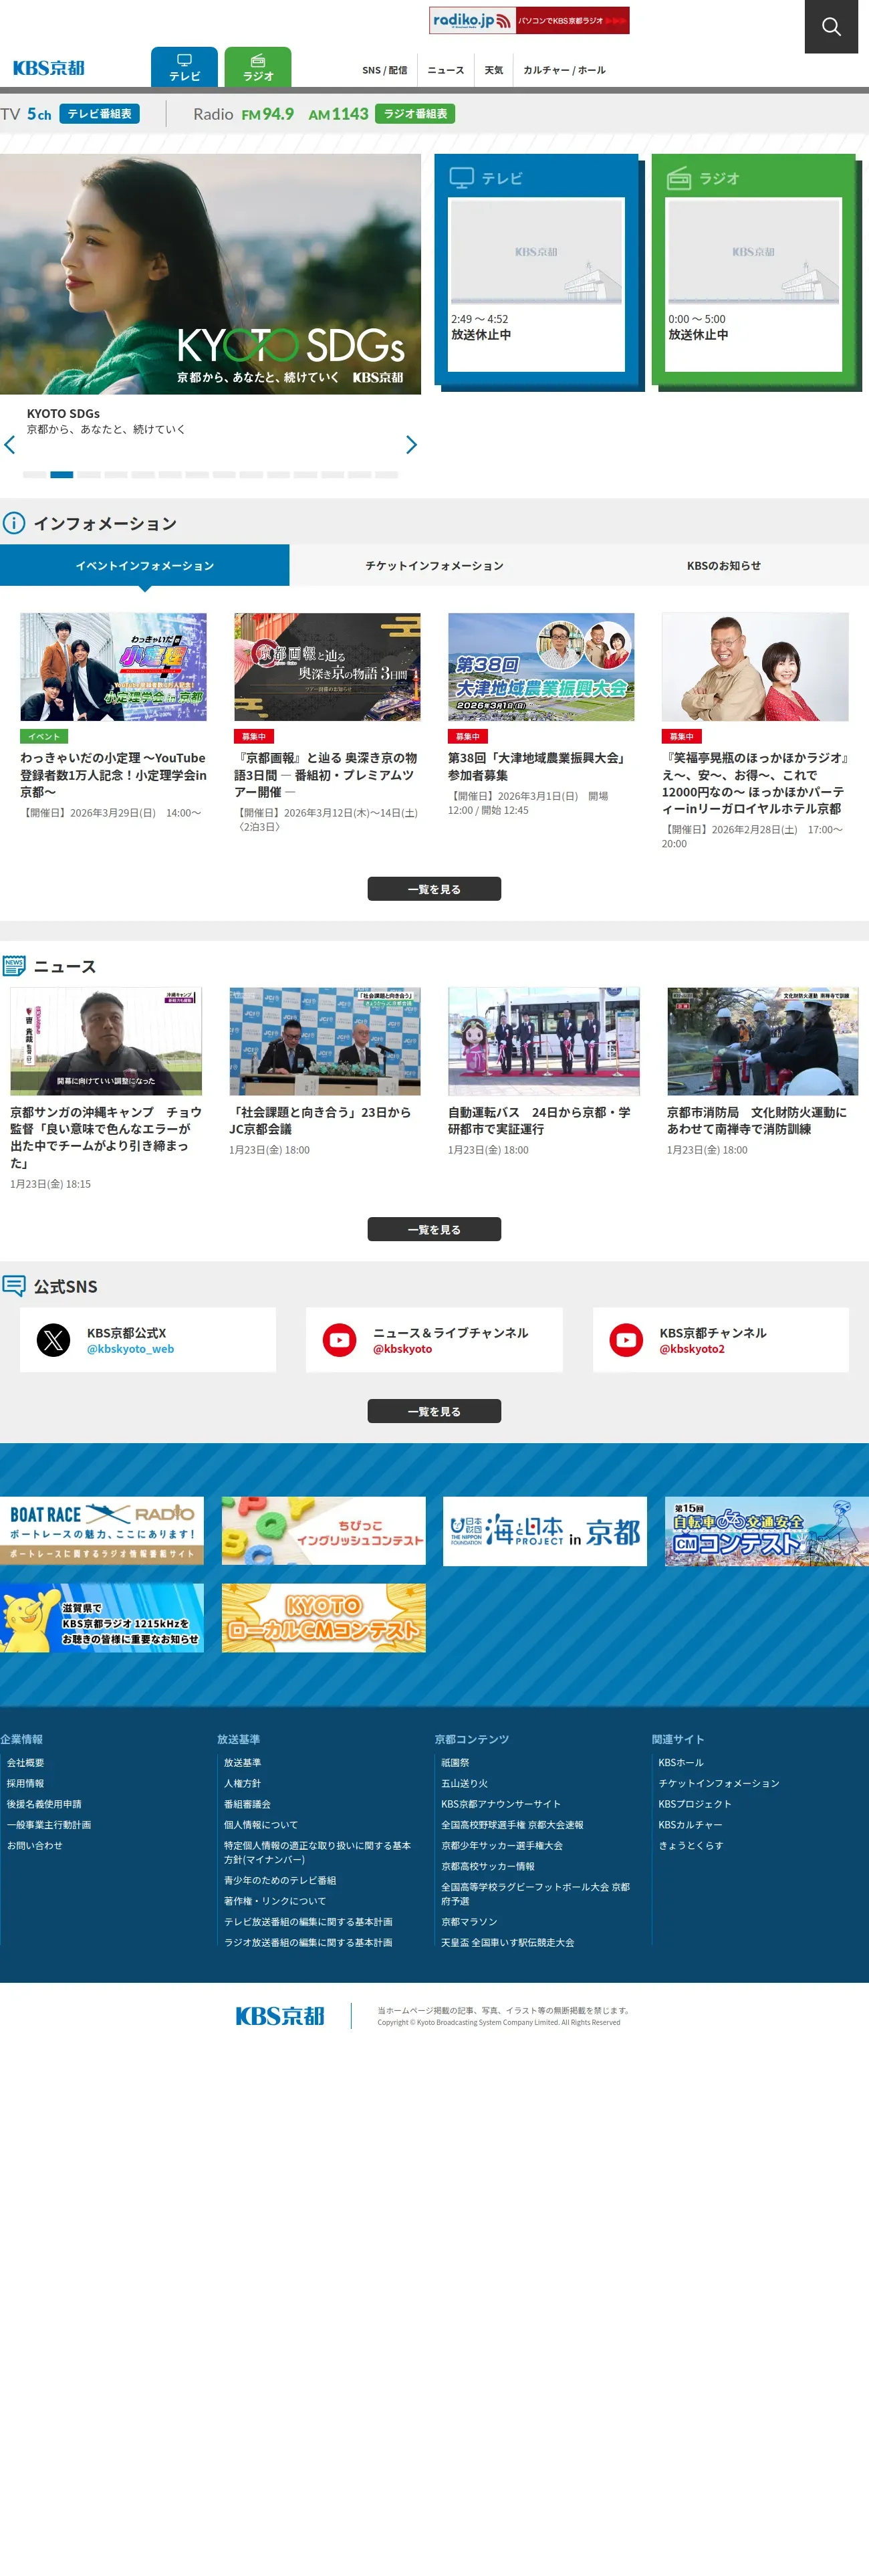Open きょうとくらす footer link
This screenshot has width=869, height=2576.
[x=691, y=1845]
